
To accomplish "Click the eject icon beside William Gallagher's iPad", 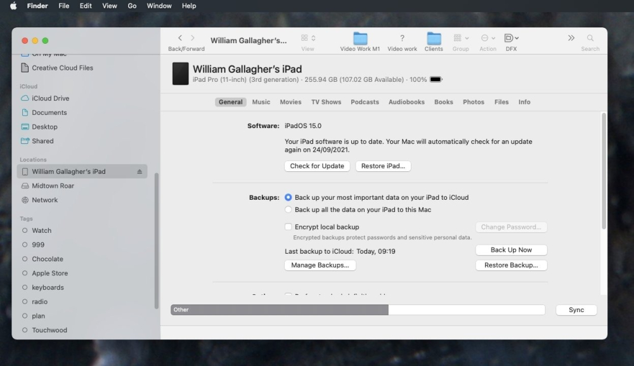I will click(x=139, y=172).
